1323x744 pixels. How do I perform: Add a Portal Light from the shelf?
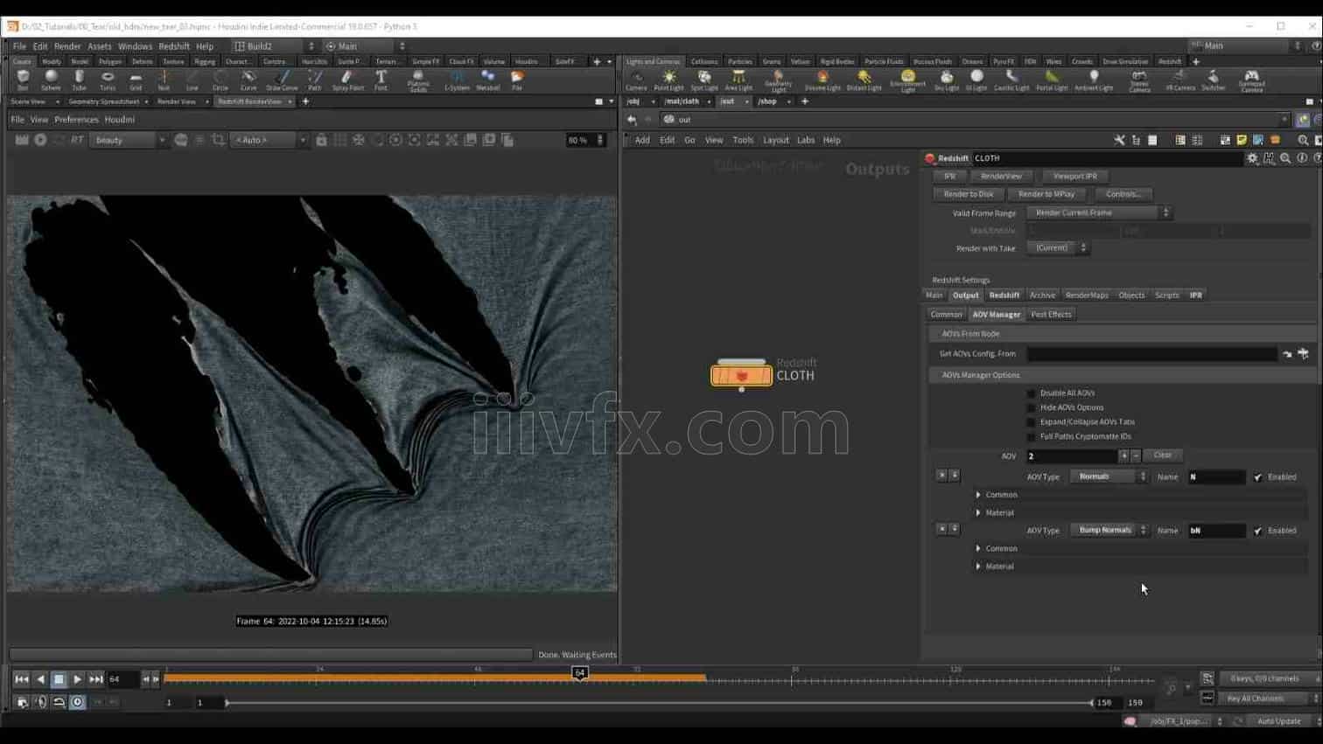(x=1052, y=80)
